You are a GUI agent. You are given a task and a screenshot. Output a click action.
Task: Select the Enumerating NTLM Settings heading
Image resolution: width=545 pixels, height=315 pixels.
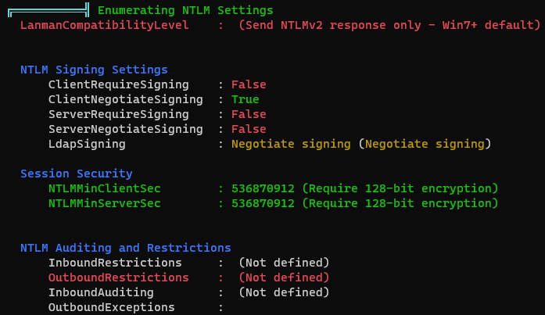coord(185,10)
